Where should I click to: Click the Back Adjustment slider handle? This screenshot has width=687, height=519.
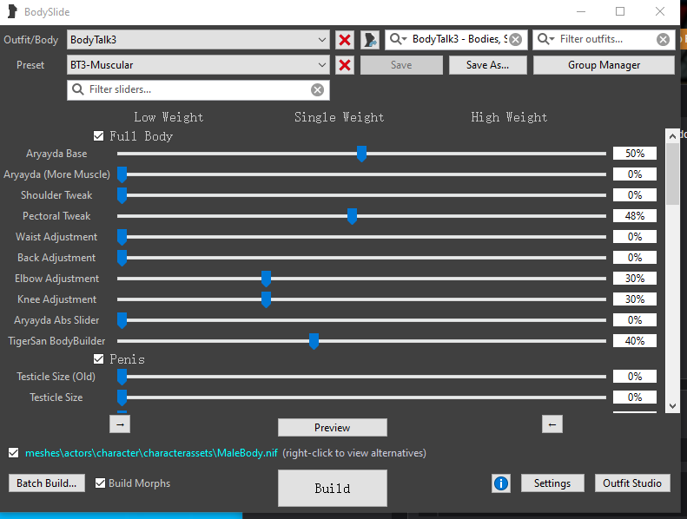point(122,258)
